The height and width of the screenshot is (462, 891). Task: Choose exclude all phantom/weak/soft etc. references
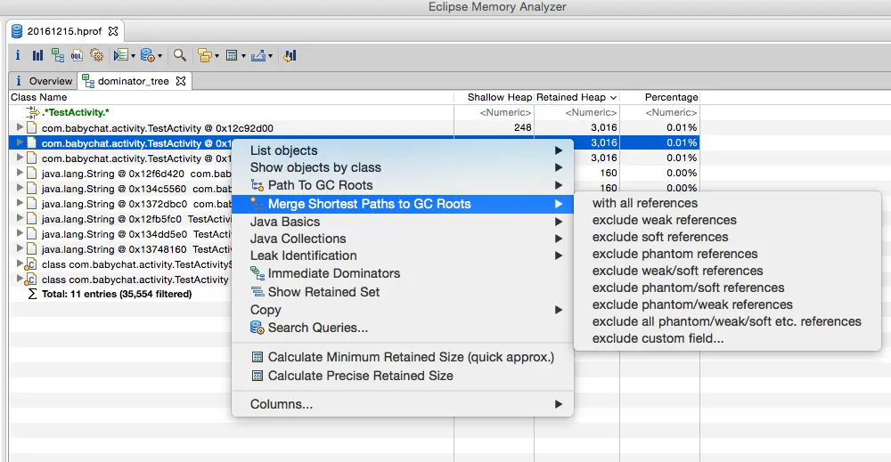point(727,322)
